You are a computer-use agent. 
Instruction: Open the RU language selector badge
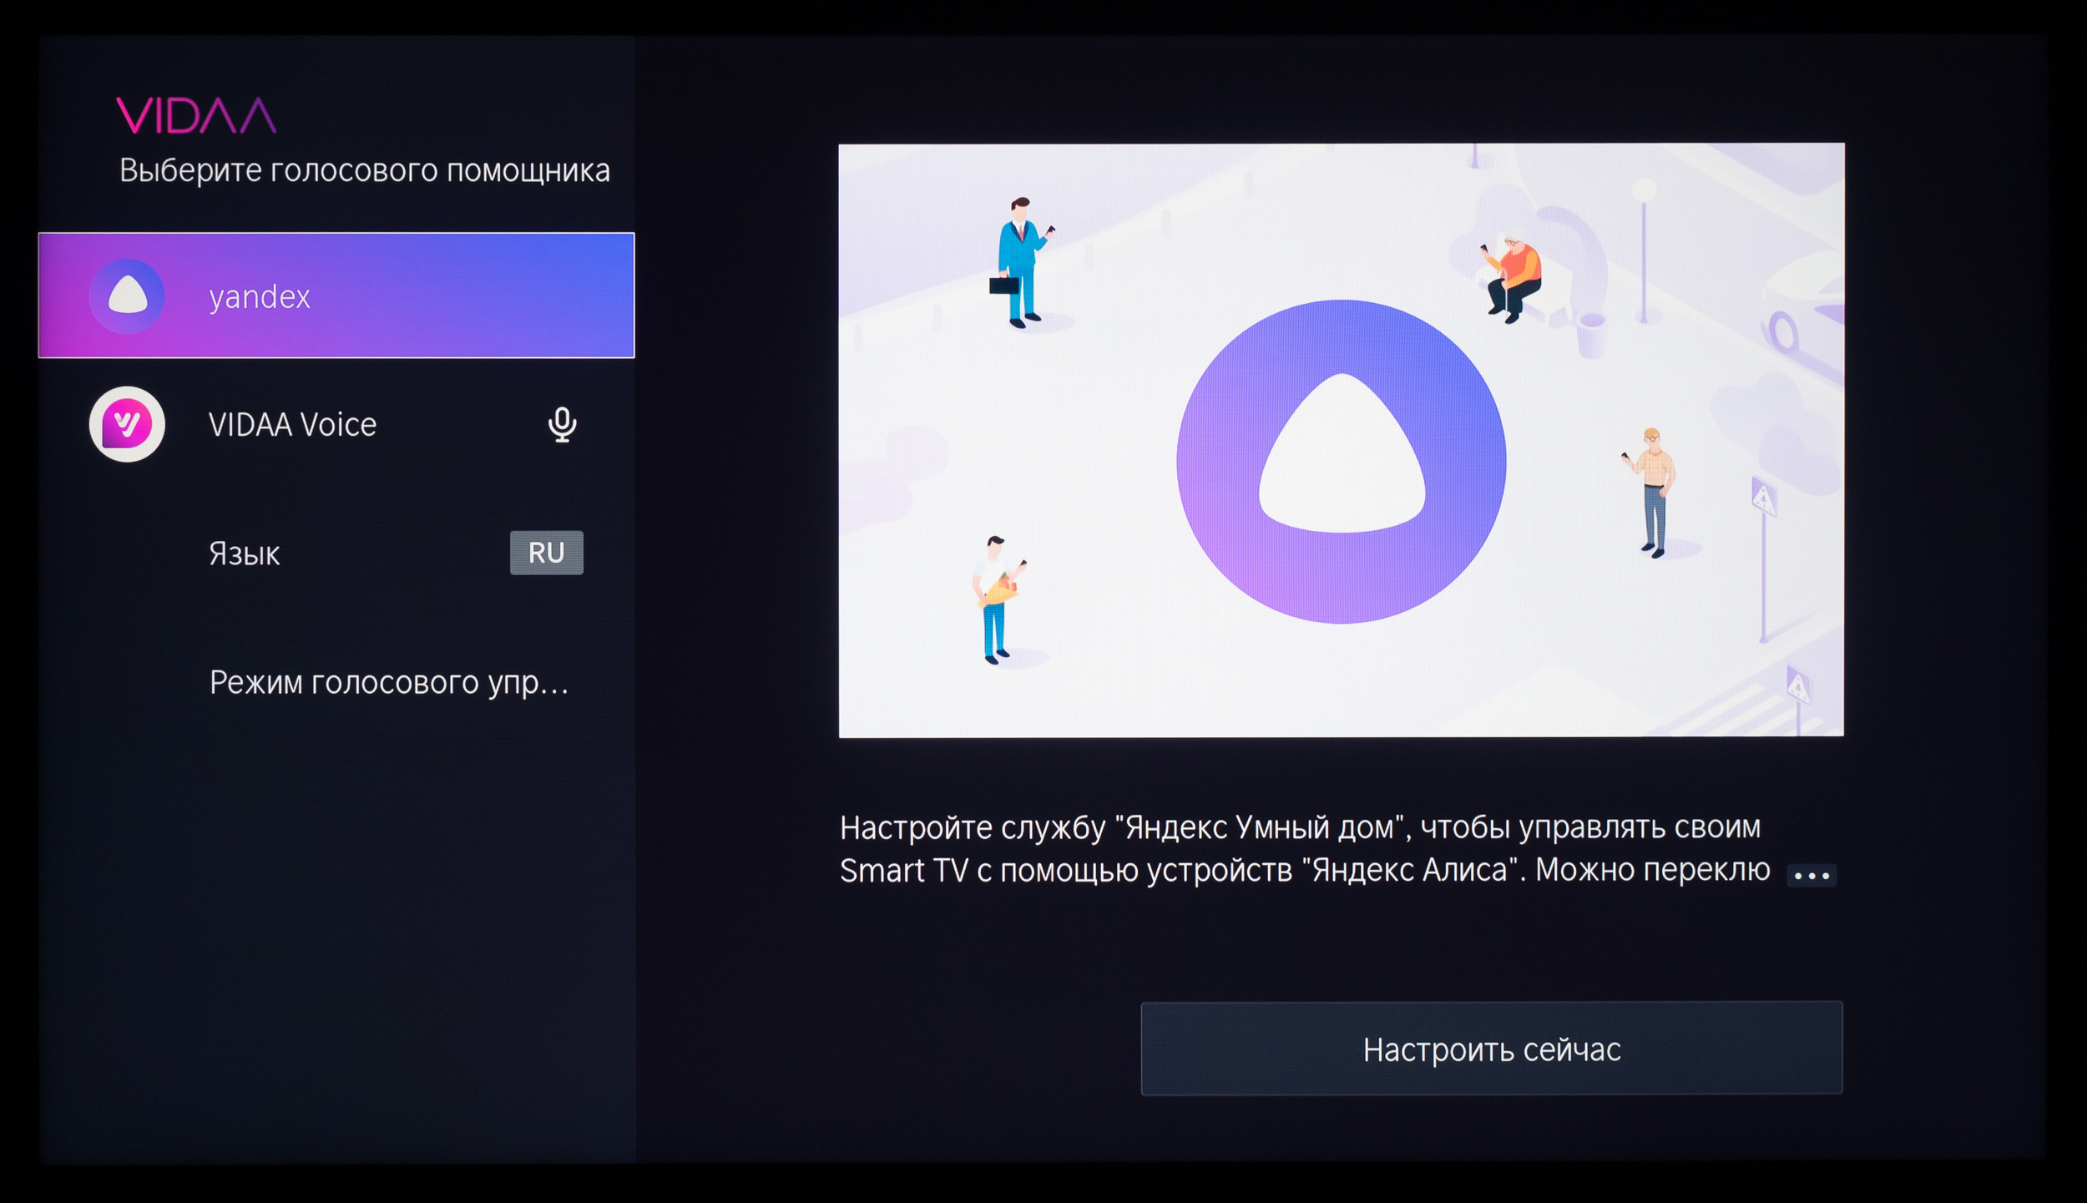pyautogui.click(x=547, y=553)
